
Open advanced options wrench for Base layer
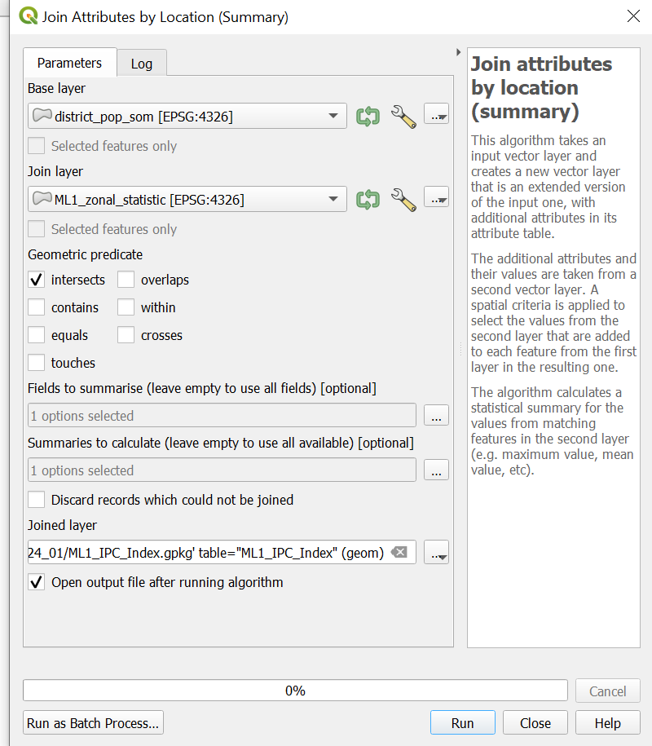click(403, 117)
